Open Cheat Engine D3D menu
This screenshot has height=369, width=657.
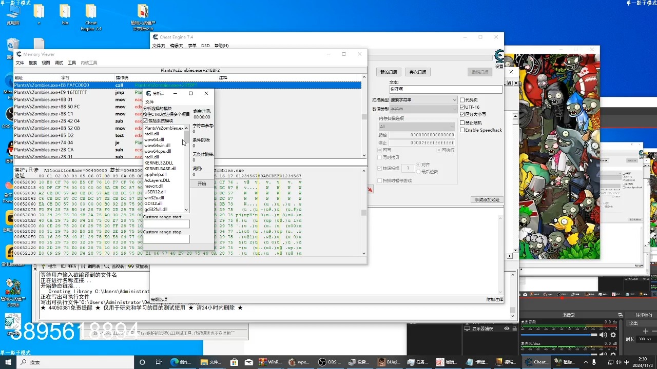point(205,46)
